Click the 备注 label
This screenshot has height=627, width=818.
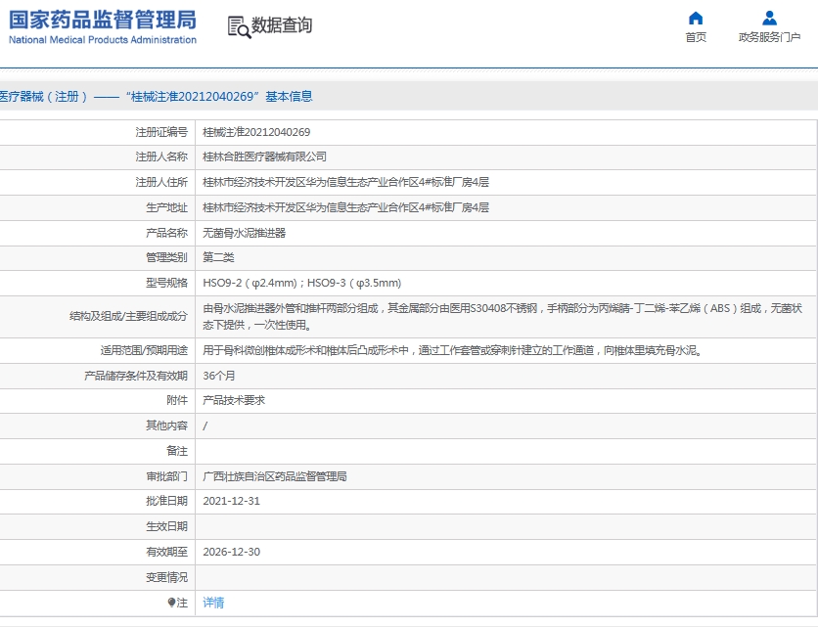(177, 451)
